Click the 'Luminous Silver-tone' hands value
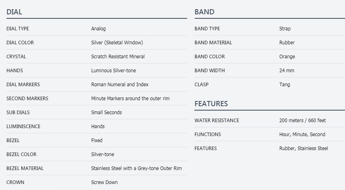The width and height of the screenshot is (345, 190). 113,71
